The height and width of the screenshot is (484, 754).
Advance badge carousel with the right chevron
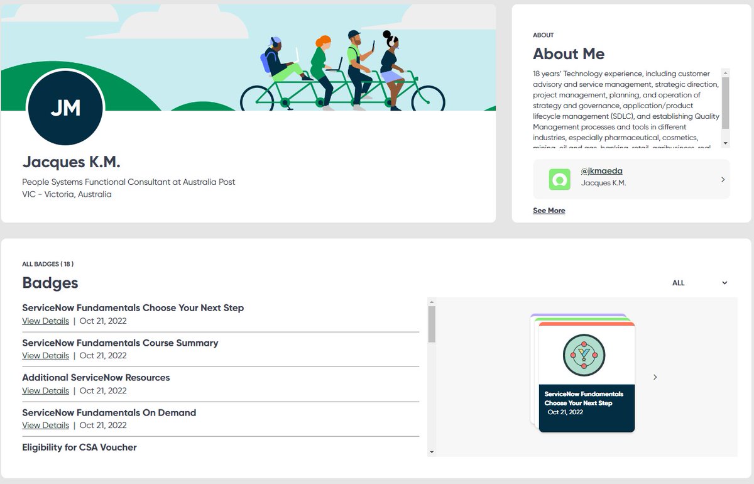[655, 377]
